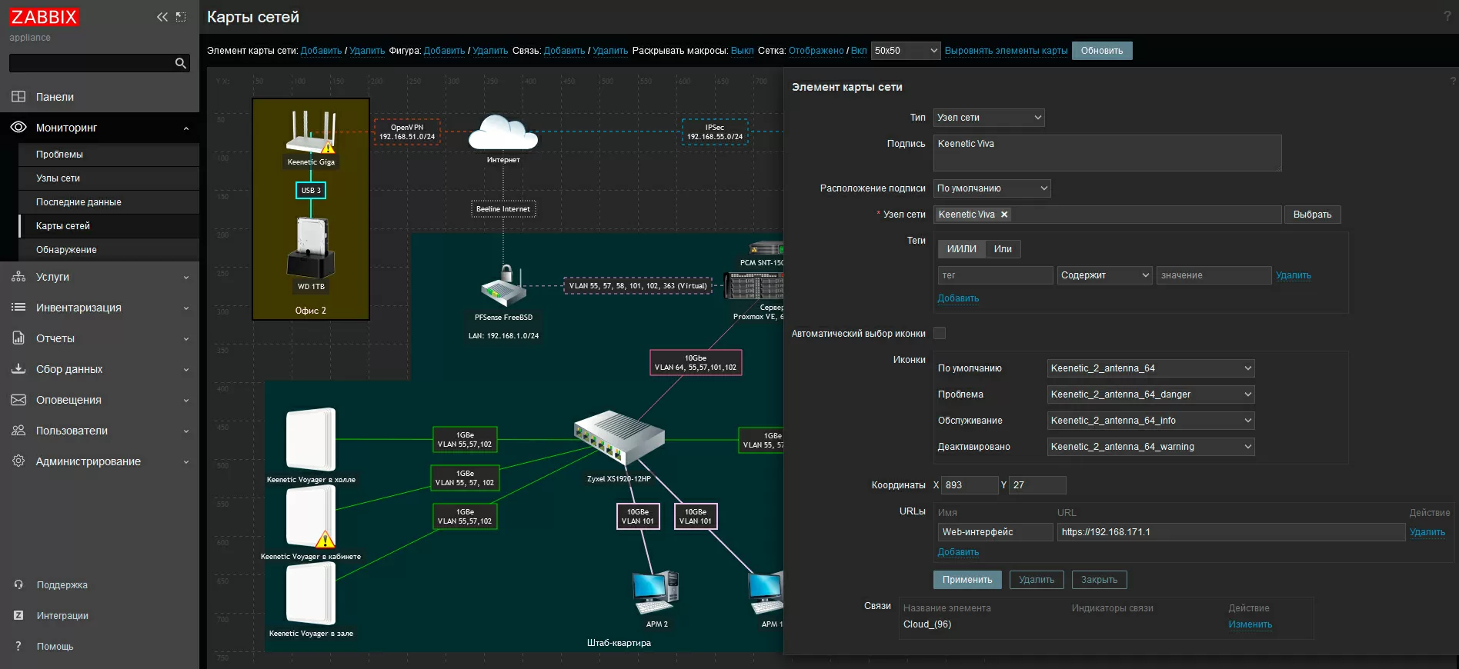Click the Zabbix logo
The image size is (1459, 669).
point(44,17)
